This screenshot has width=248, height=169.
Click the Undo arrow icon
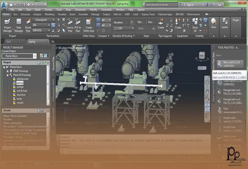tap(33, 5)
